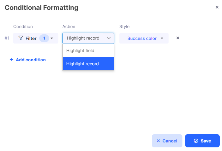Click the Condition column header label
This screenshot has height=151, width=222.
tap(23, 26)
